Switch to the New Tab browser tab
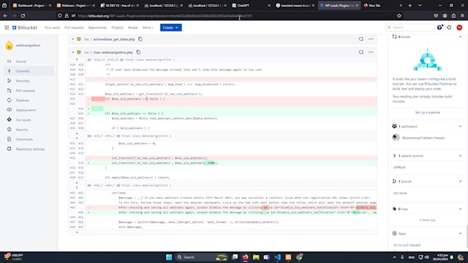 click(x=383, y=5)
